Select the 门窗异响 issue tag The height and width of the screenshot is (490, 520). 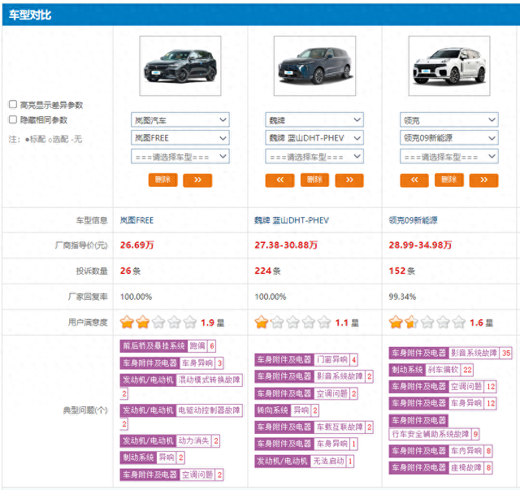click(306, 360)
